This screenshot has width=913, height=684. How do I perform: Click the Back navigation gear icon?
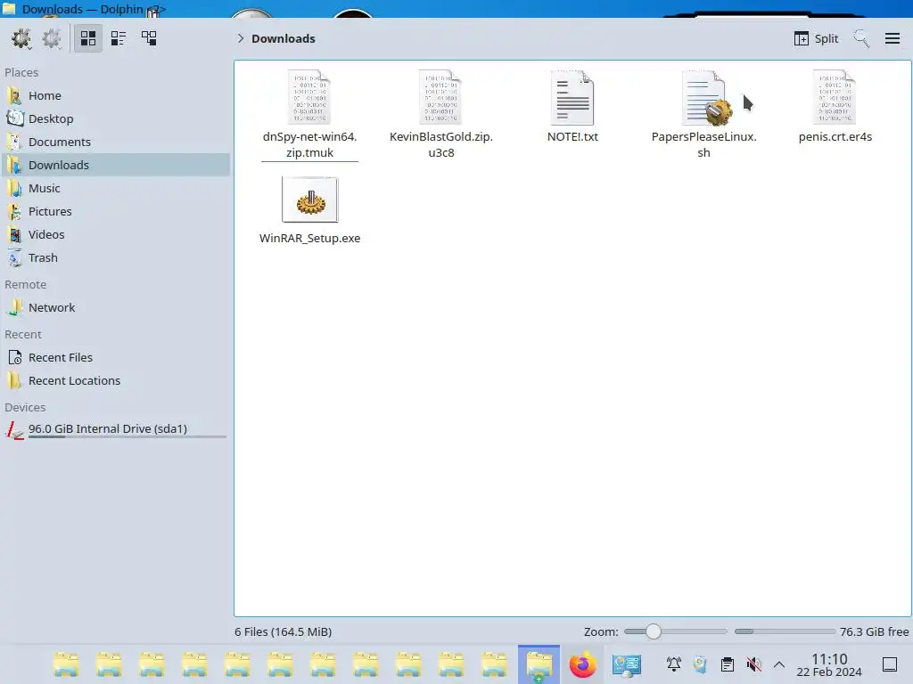click(x=21, y=38)
